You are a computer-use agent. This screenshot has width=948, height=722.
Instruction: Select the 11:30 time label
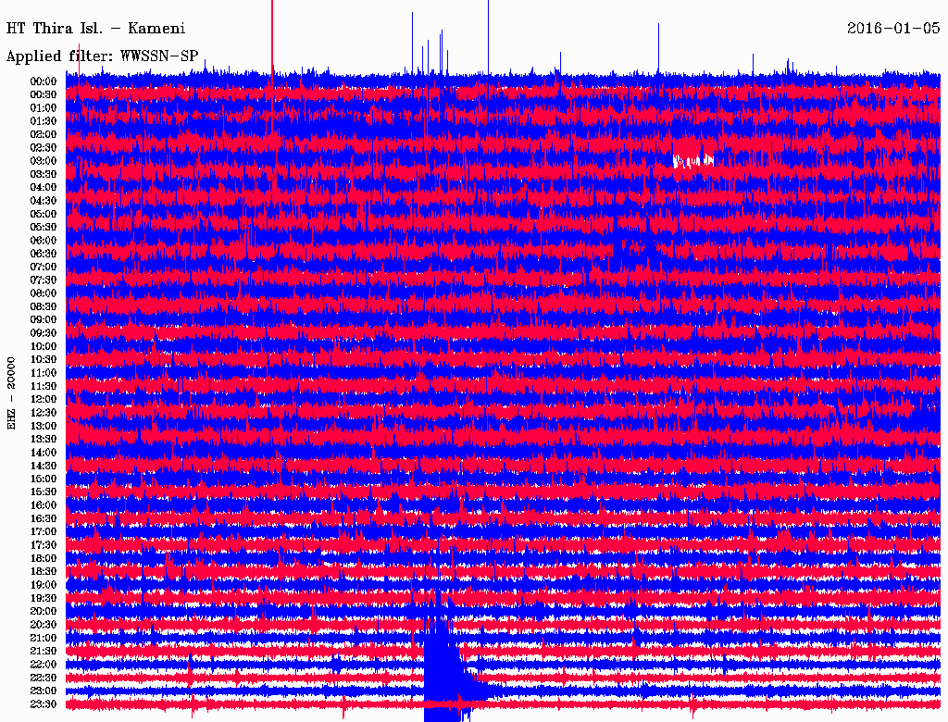click(44, 386)
